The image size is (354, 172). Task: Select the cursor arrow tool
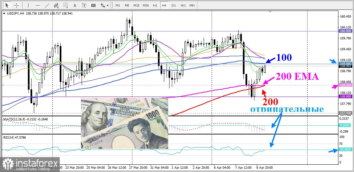7,5
